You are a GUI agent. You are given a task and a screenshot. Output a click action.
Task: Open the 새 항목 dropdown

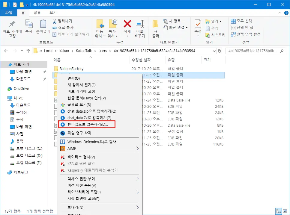pos(173,21)
